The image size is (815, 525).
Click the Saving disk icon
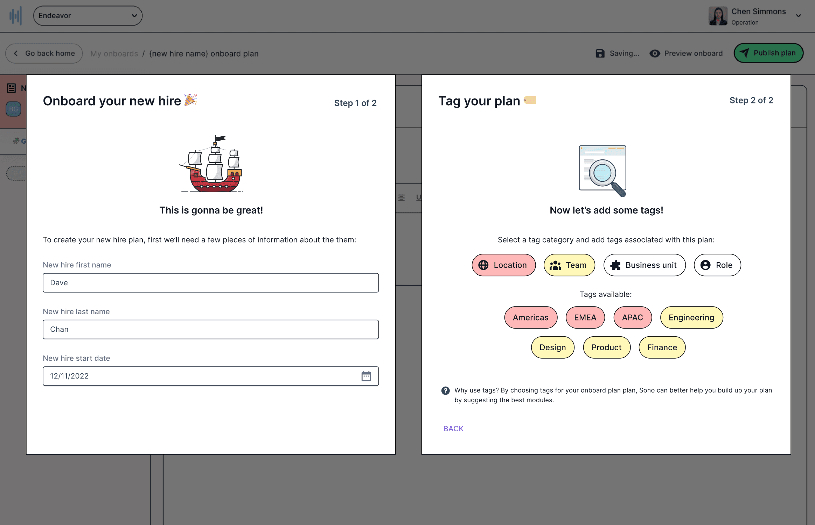(600, 53)
